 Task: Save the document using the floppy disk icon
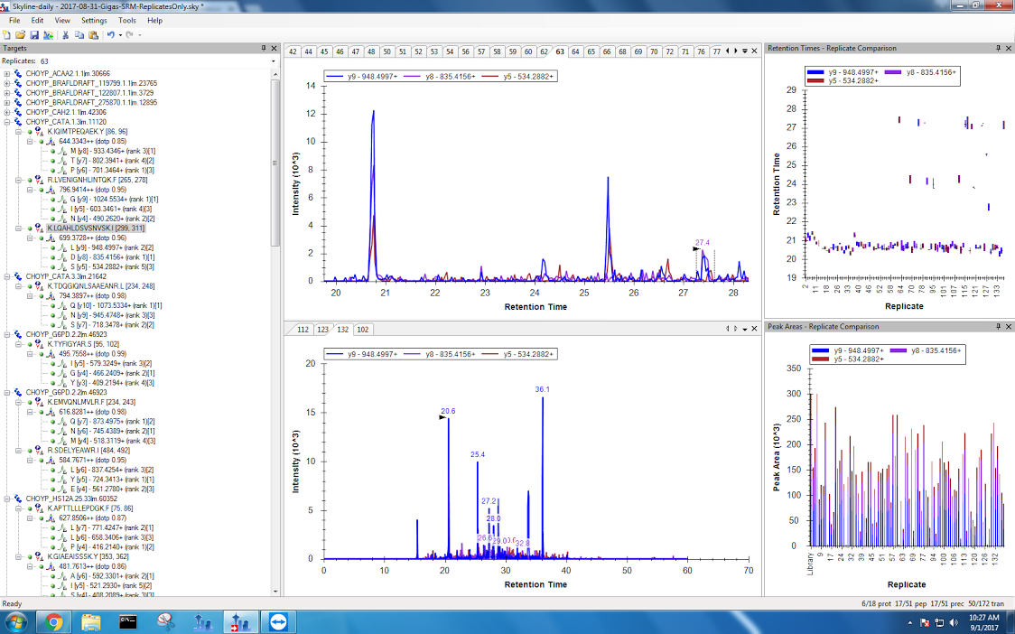tap(33, 34)
